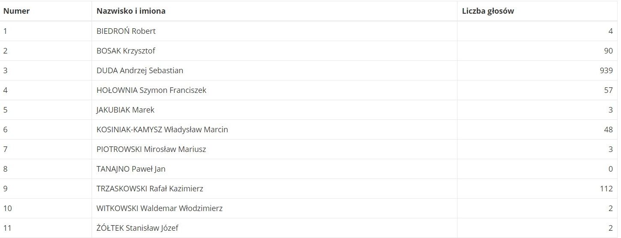Select the vote count 112
Screen dimensions: 621x238
606,188
